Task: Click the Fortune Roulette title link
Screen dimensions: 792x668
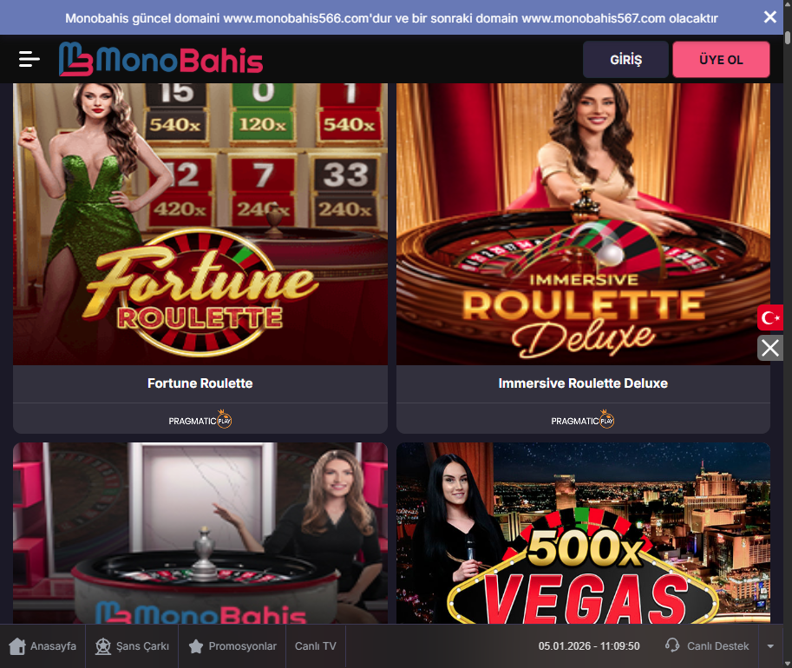Action: click(200, 383)
